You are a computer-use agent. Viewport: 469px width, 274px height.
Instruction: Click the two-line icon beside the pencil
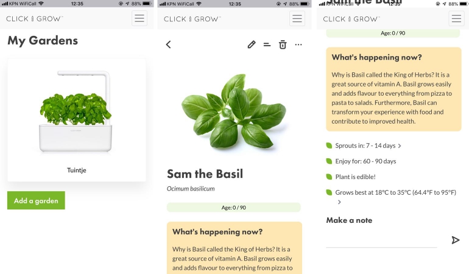pyautogui.click(x=267, y=44)
